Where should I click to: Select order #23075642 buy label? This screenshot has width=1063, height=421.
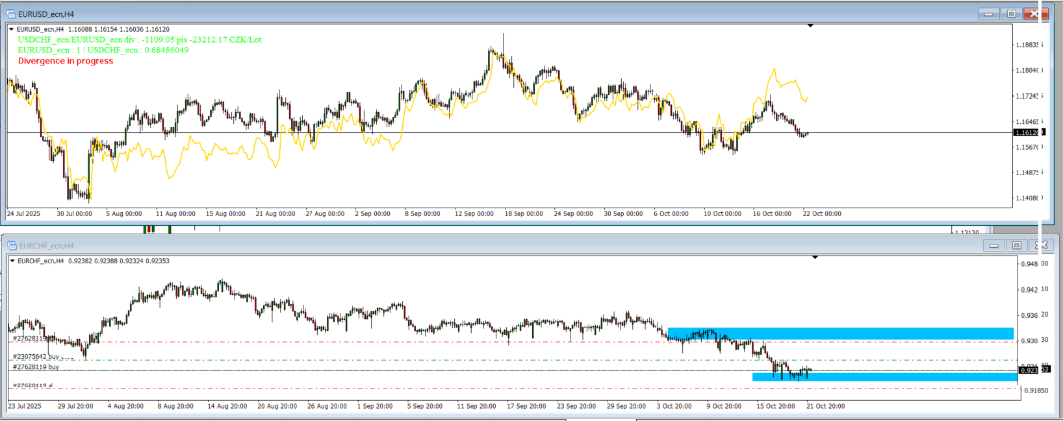point(36,356)
